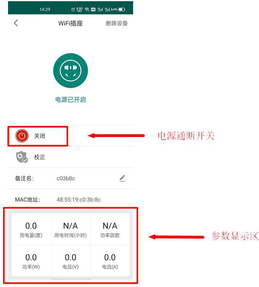
Task: Tap the 用电时间(小时) usage time tile
Action: (70, 229)
